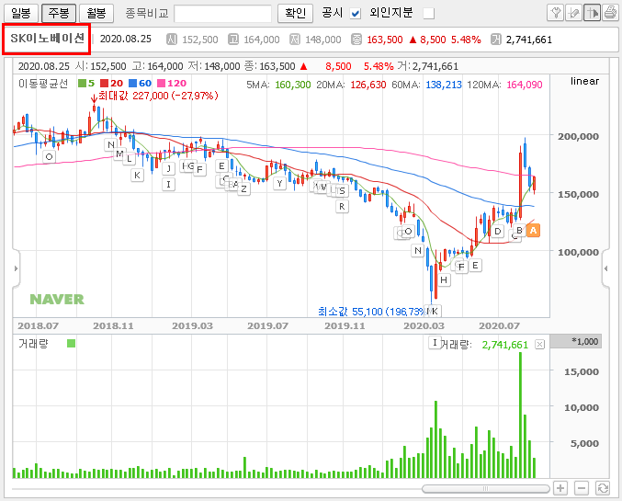
Task: Click the 종 (closing price) icon
Action: point(356,40)
